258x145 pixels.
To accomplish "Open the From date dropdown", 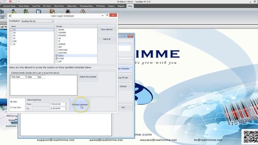I will point(48,104).
